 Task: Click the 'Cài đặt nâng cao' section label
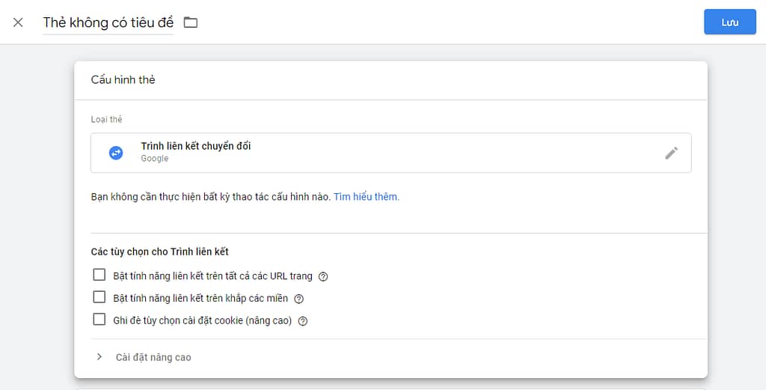(153, 357)
